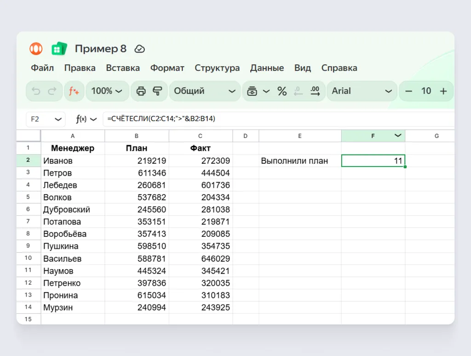
Task: Click the select-all corner box
Action: [x=28, y=136]
